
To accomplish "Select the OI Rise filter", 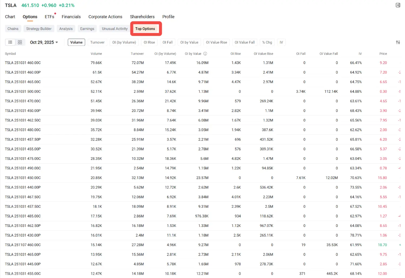I will point(149,42).
